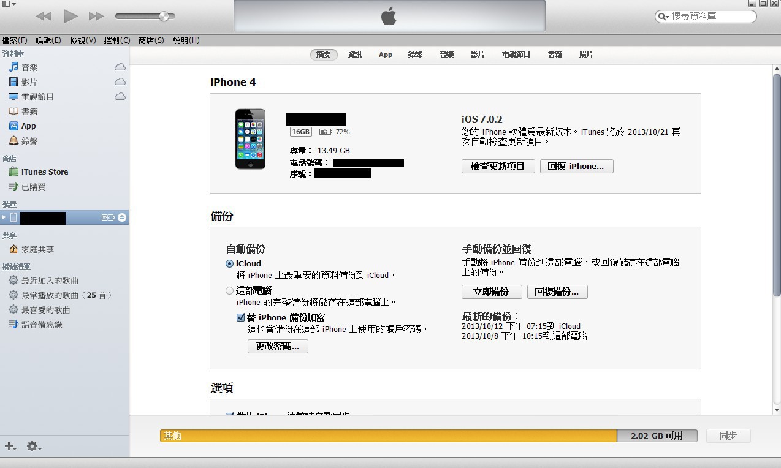Click the 檢查更新項目 button
This screenshot has height=468, width=781.
tap(498, 166)
